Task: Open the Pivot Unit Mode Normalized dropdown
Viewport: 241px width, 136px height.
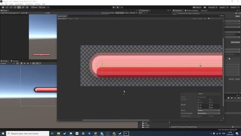Action: [209, 113]
